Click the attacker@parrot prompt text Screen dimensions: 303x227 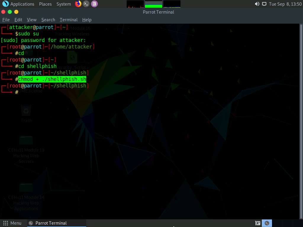point(31,27)
